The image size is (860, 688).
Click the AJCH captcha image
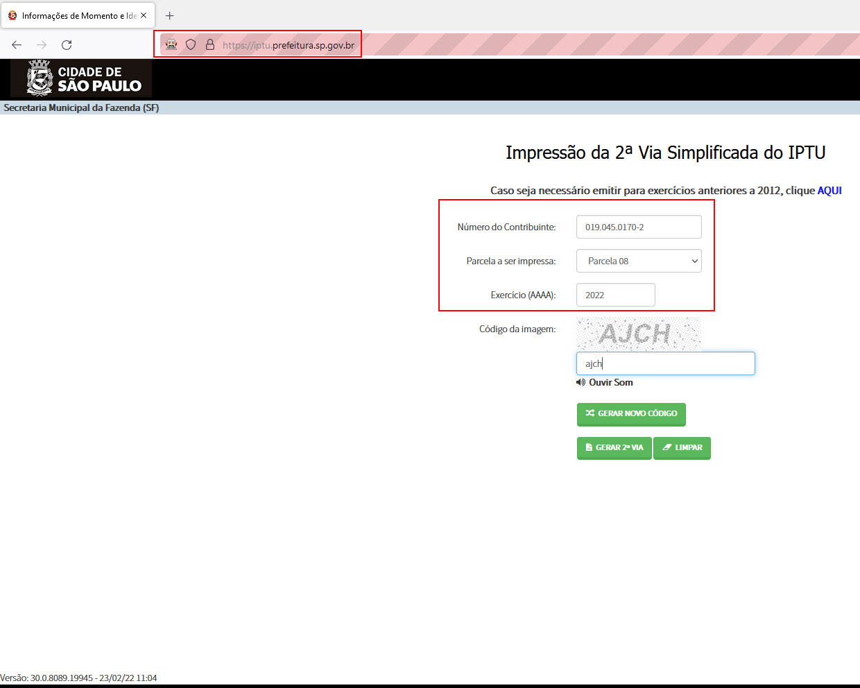coord(639,334)
